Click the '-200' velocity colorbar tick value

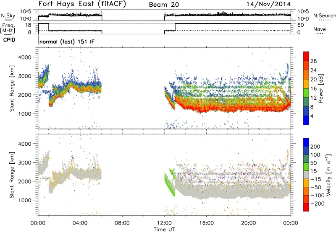click(x=318, y=204)
